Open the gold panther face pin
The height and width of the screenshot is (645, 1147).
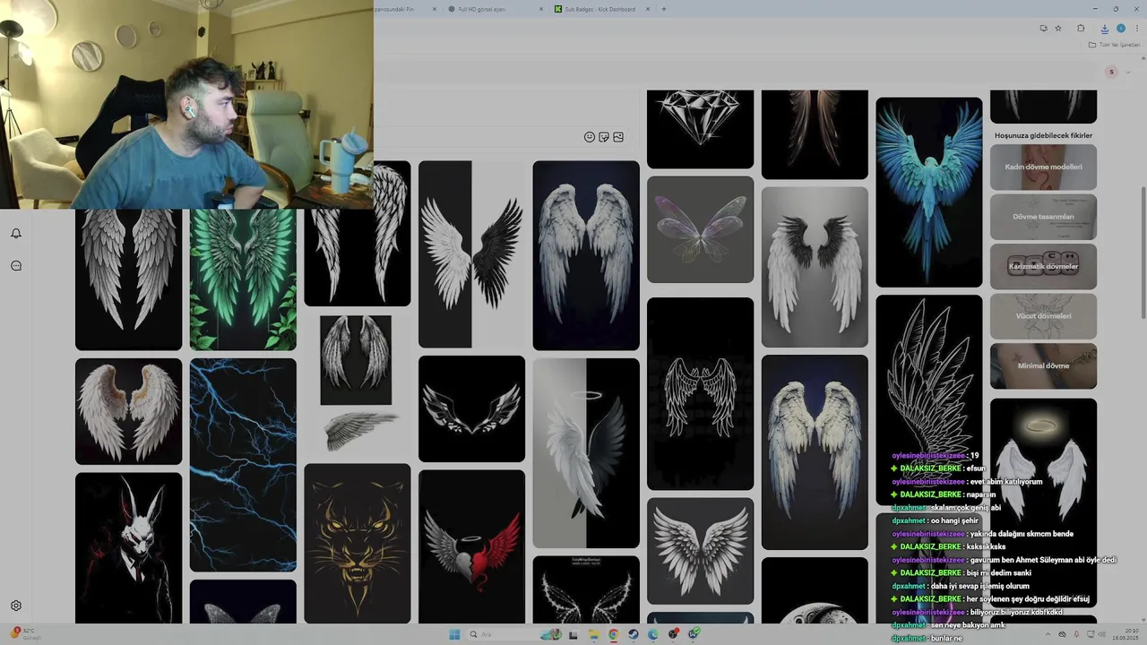pyautogui.click(x=357, y=543)
